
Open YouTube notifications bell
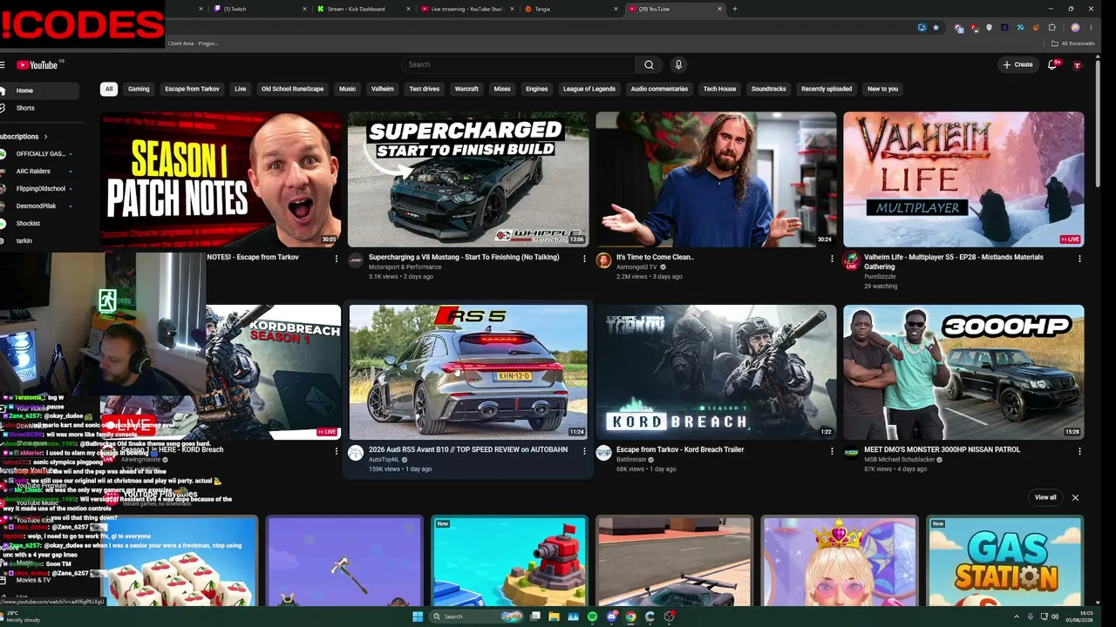pos(1052,64)
